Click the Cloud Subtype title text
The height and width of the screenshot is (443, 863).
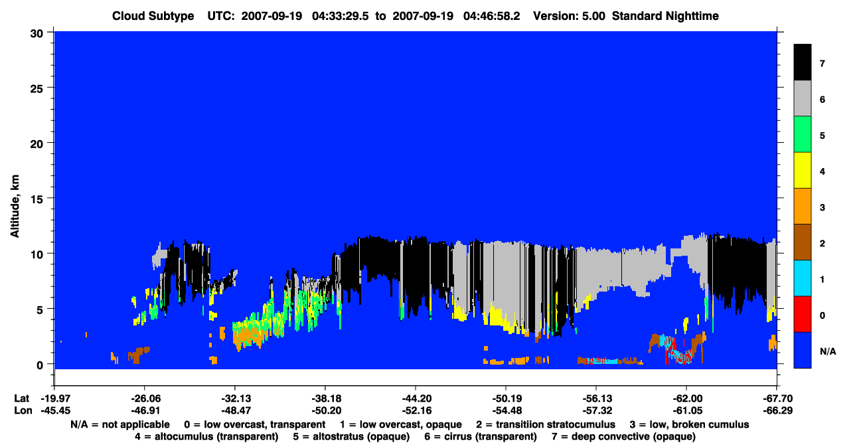(x=153, y=16)
